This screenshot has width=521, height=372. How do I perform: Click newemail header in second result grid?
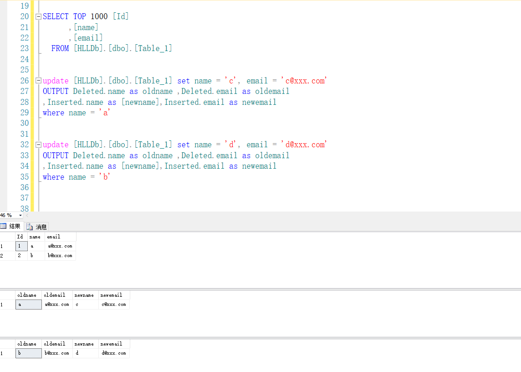pos(114,295)
